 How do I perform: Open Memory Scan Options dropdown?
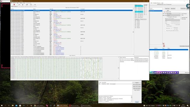(x=172, y=20)
